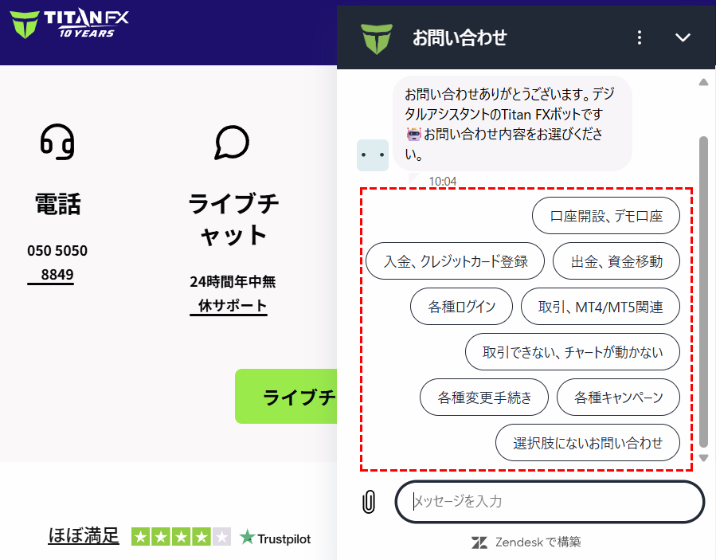This screenshot has width=716, height=560.
Task: Select the 各種変更手続き option
Action: [484, 397]
